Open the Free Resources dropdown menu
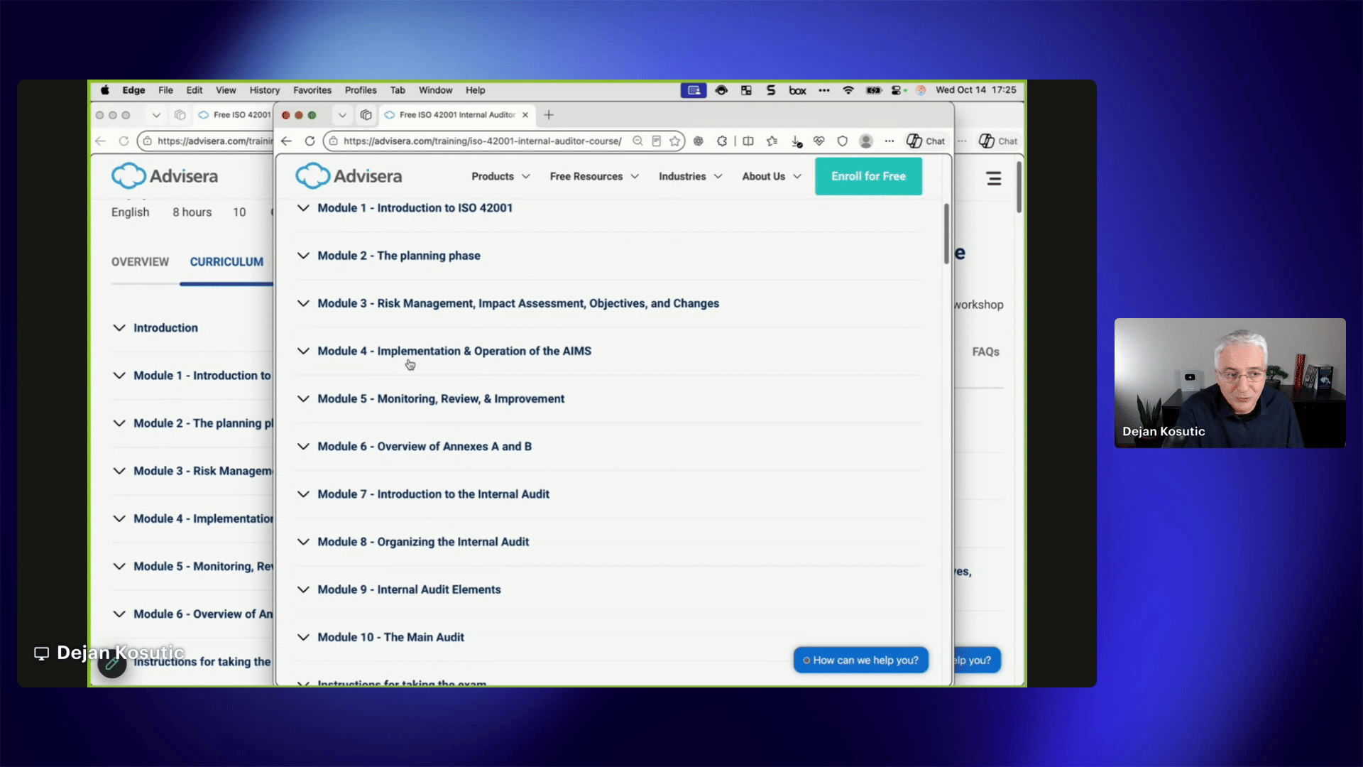 click(x=594, y=176)
